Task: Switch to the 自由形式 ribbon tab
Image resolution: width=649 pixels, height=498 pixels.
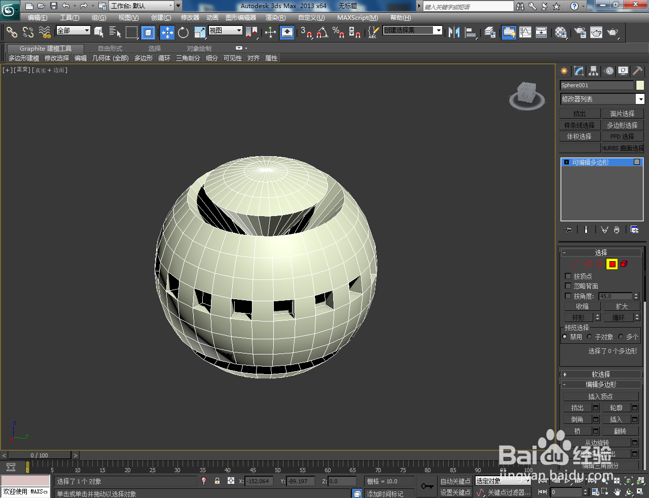Action: [x=110, y=49]
